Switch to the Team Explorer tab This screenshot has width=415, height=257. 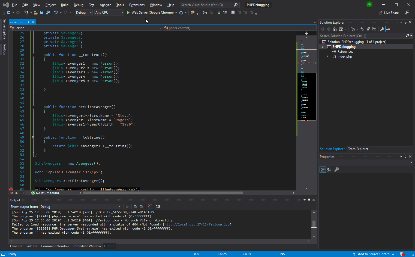(x=358, y=149)
